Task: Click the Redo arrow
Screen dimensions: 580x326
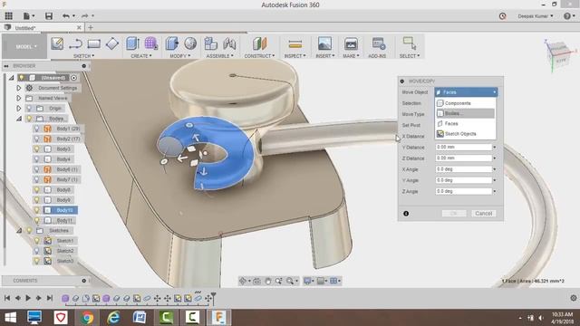Action: click(85, 16)
